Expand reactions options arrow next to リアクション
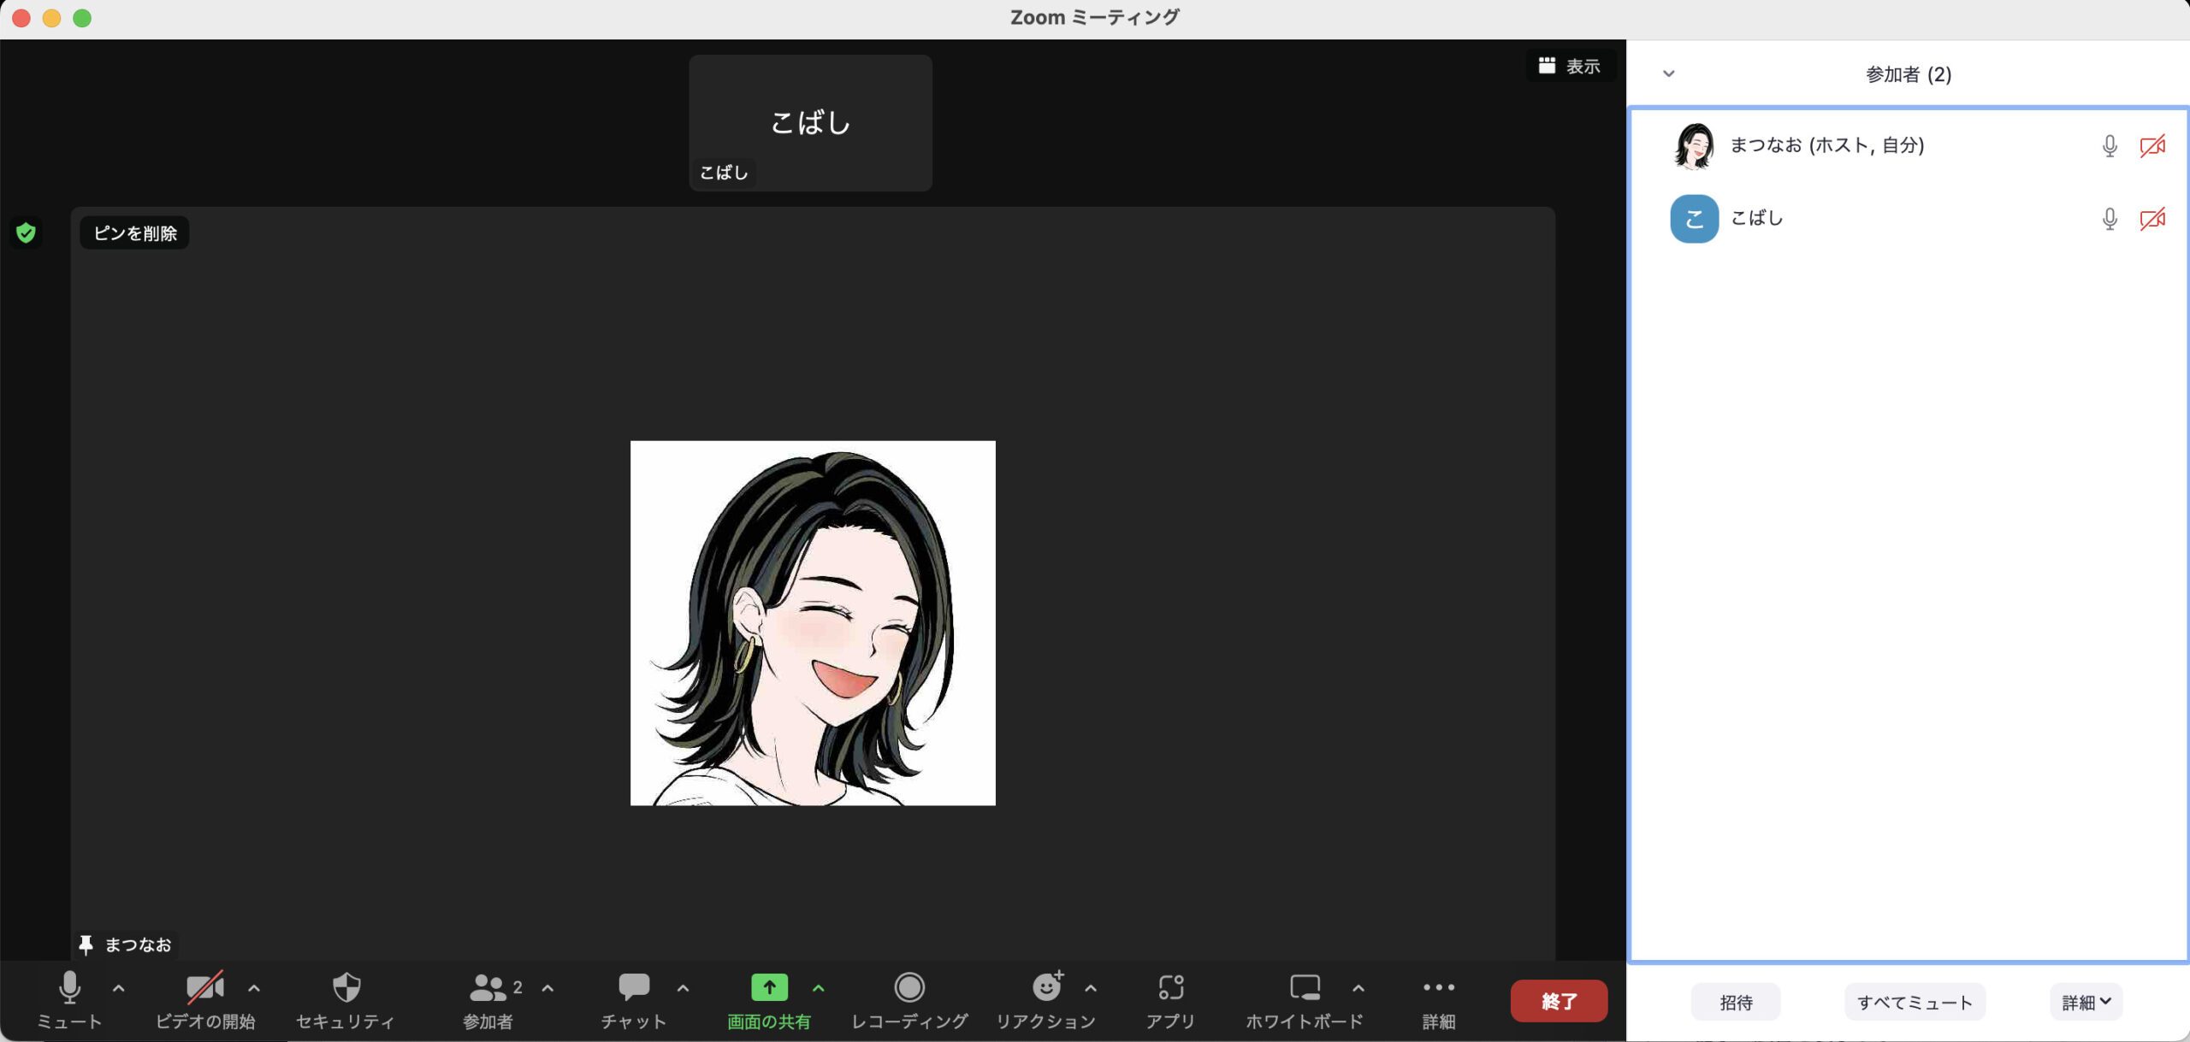Viewport: 2190px width, 1042px height. (1091, 988)
